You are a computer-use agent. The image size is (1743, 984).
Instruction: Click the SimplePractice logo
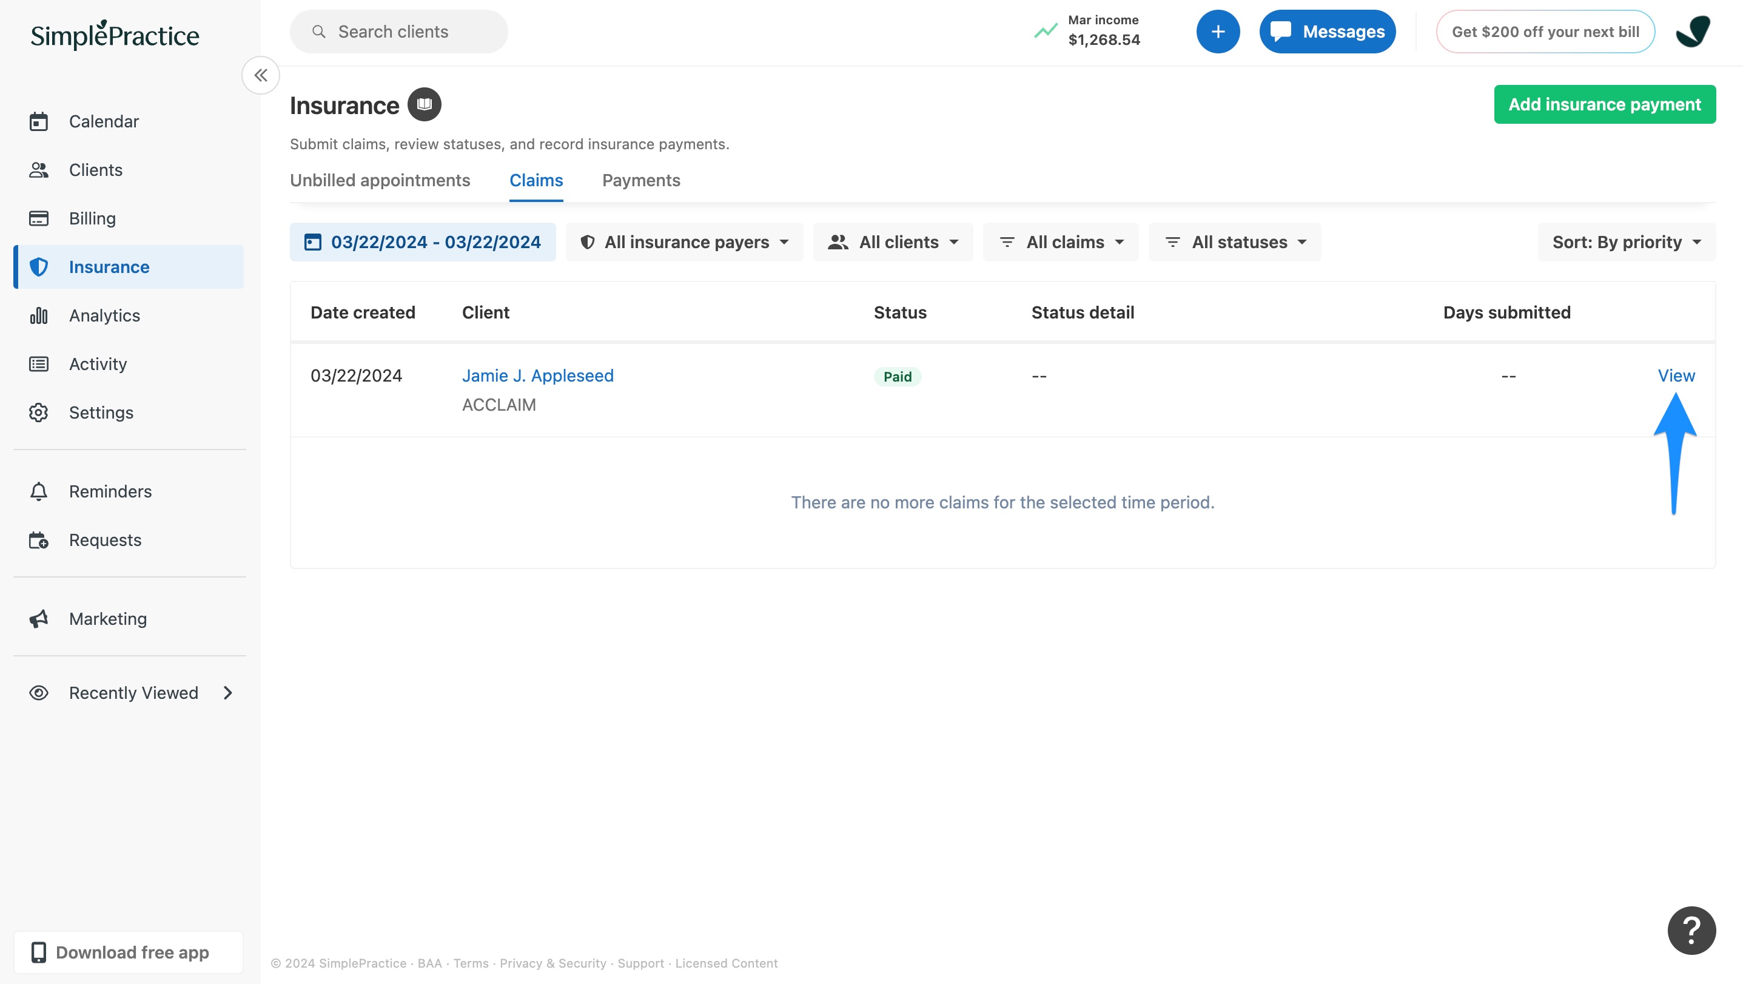coord(115,35)
